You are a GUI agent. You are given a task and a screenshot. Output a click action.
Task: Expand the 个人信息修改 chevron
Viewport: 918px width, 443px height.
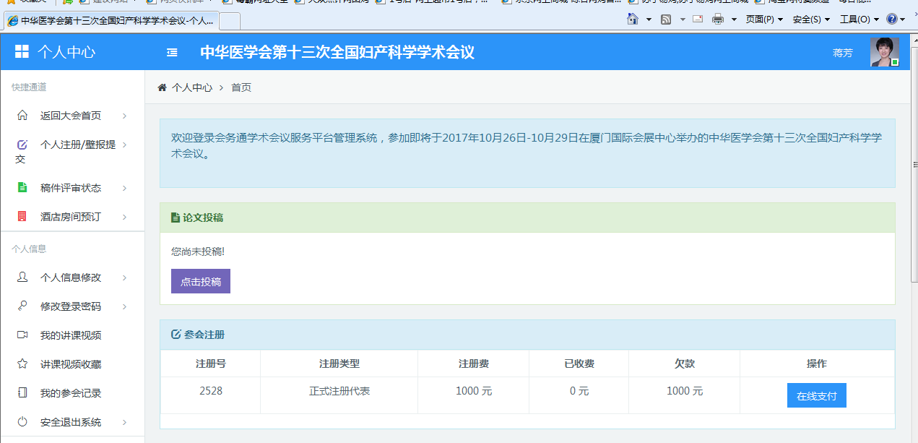(125, 278)
